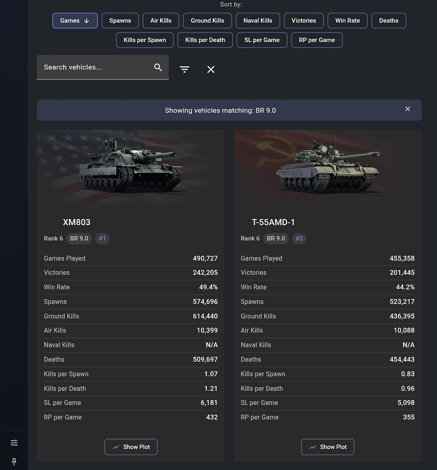437x470 pixels.
Task: Click the search magnifier icon
Action: point(158,67)
